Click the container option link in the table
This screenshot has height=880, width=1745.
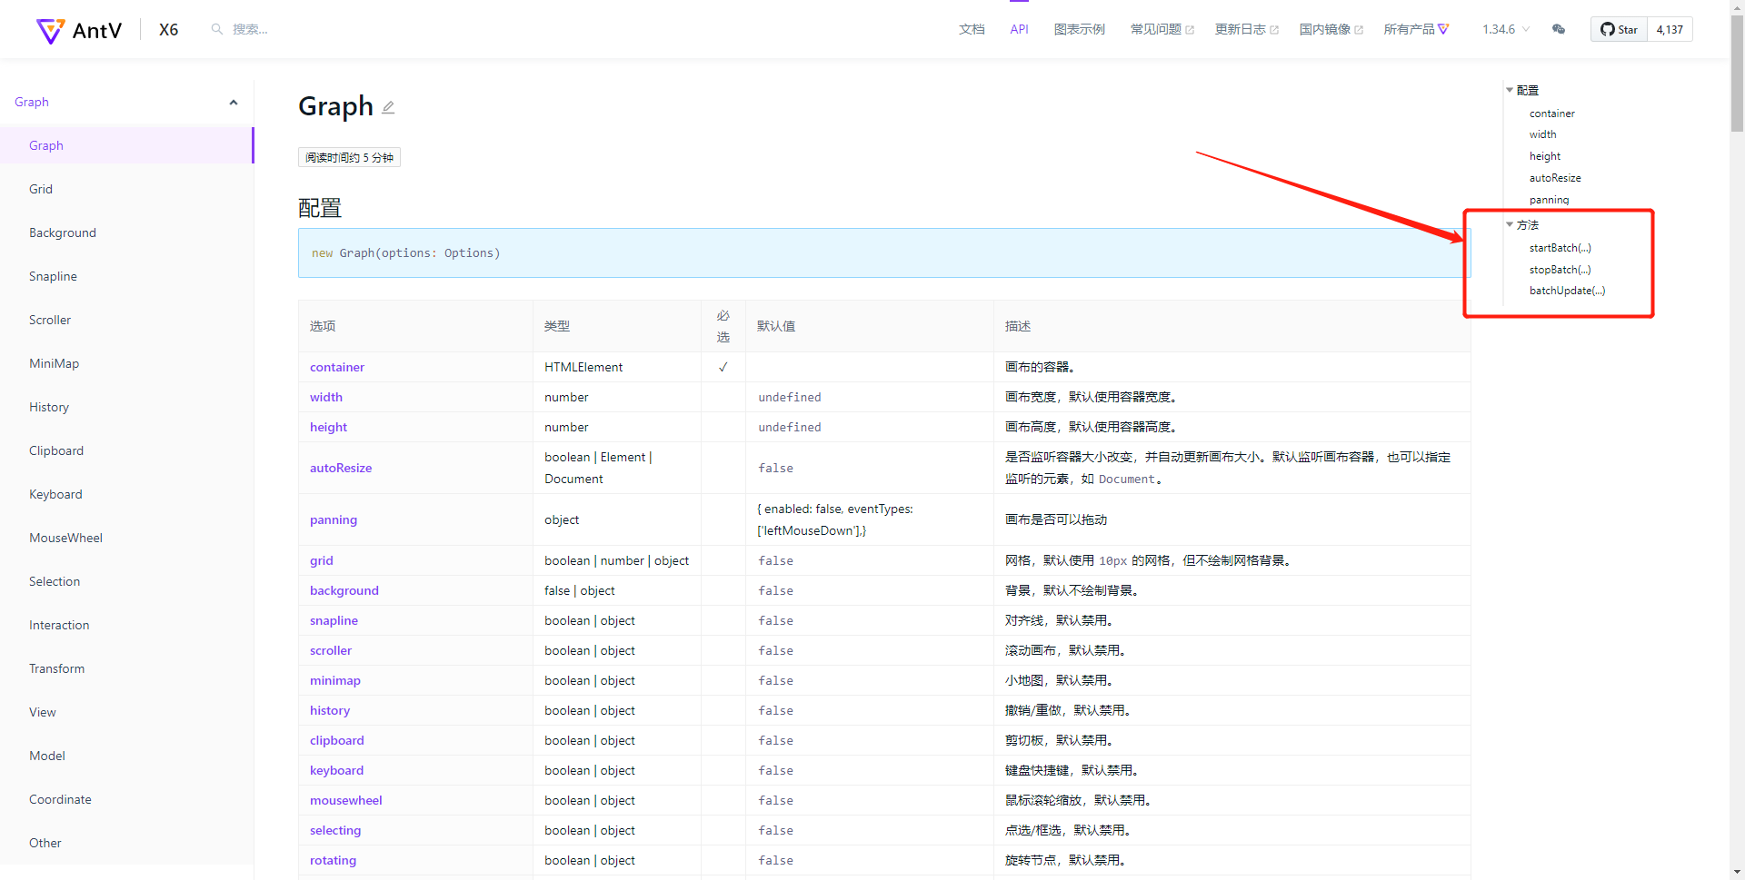point(337,367)
